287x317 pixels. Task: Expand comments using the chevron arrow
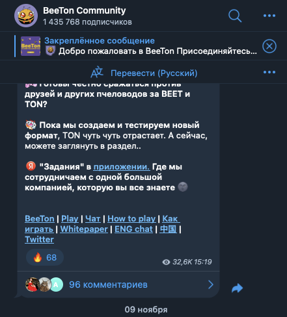point(211,285)
